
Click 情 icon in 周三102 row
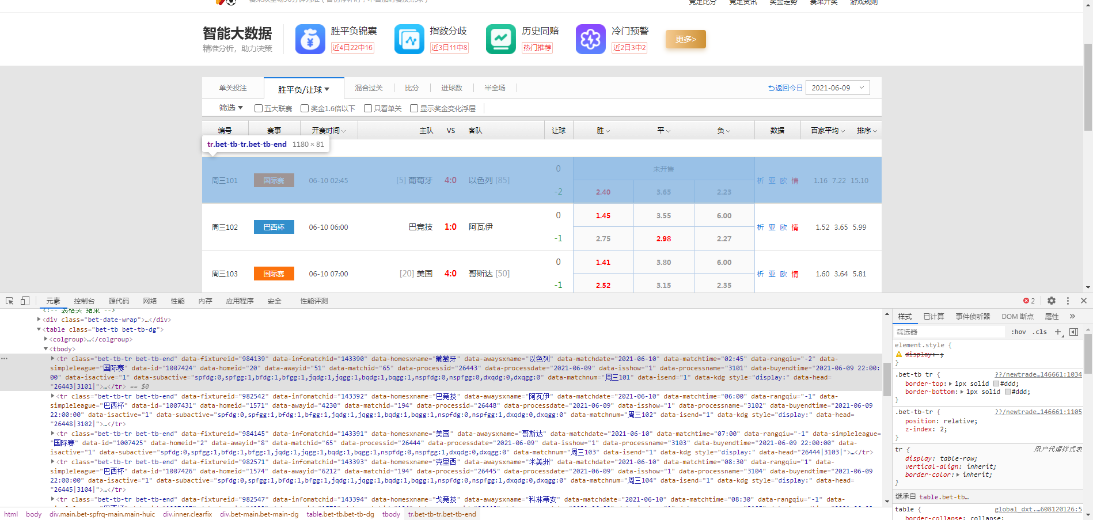pos(795,227)
